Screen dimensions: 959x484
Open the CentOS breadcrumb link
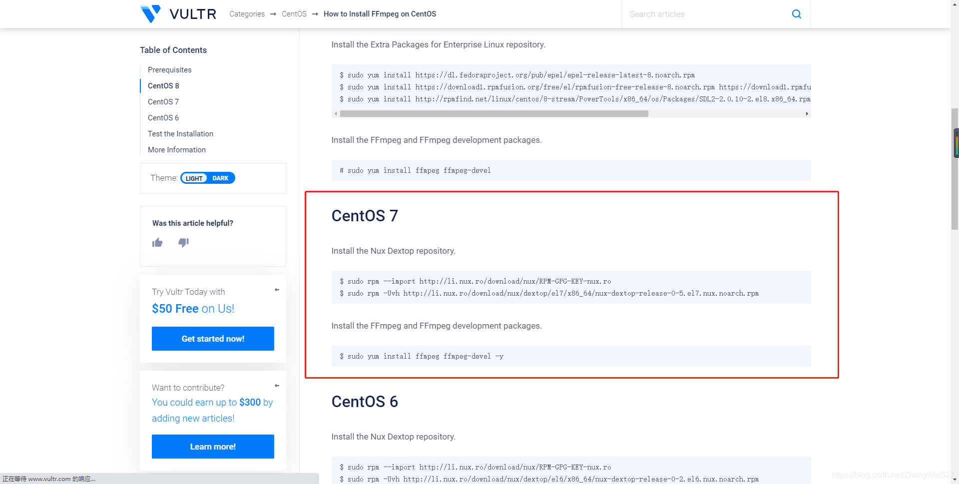tap(294, 14)
